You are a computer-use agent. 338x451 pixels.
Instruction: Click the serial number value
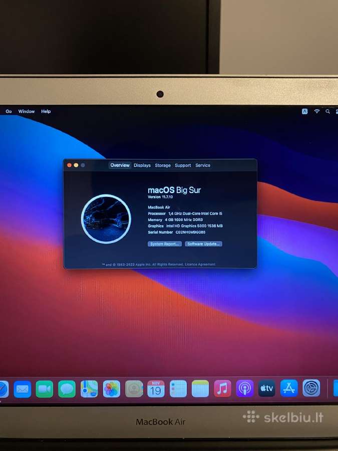coord(191,232)
